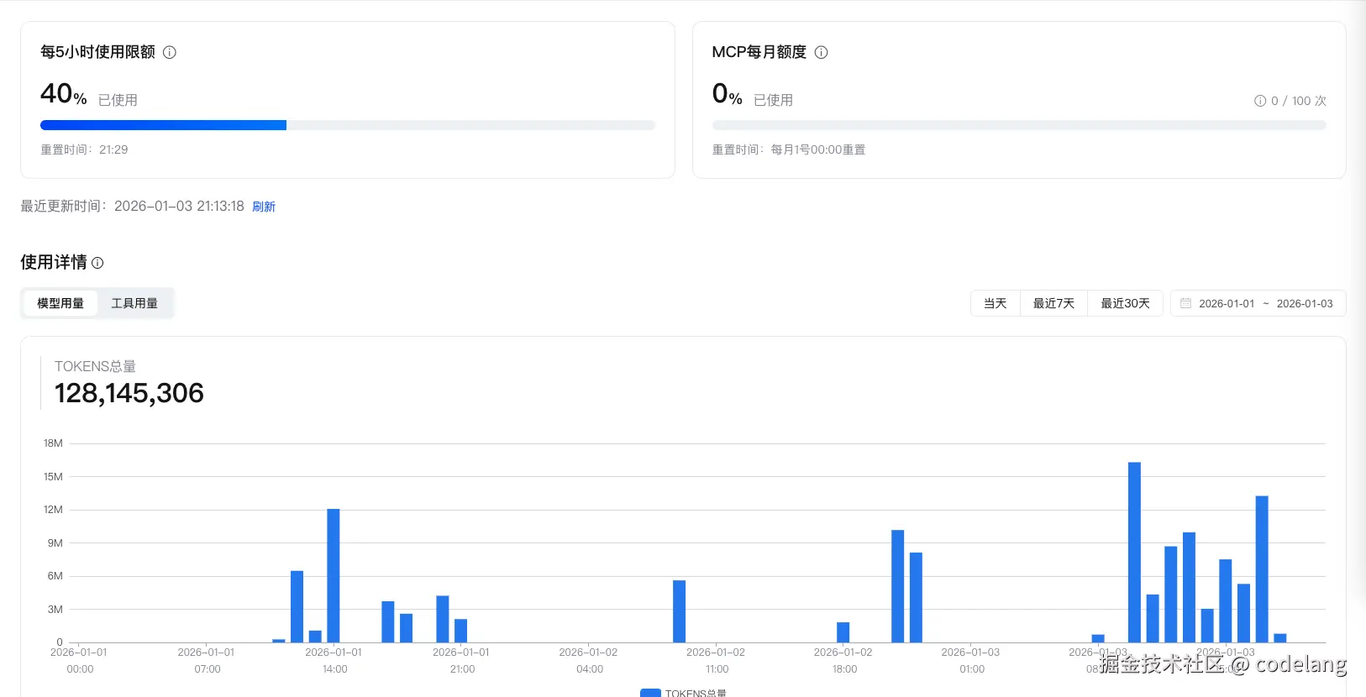Image resolution: width=1366 pixels, height=697 pixels.
Task: Click info icon beside 每5小时使用限额
Action: pyautogui.click(x=170, y=52)
